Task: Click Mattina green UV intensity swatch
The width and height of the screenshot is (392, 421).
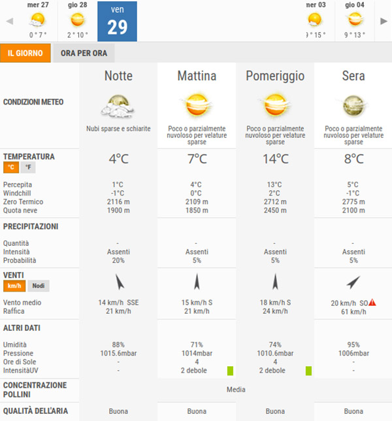Action: coord(230,371)
